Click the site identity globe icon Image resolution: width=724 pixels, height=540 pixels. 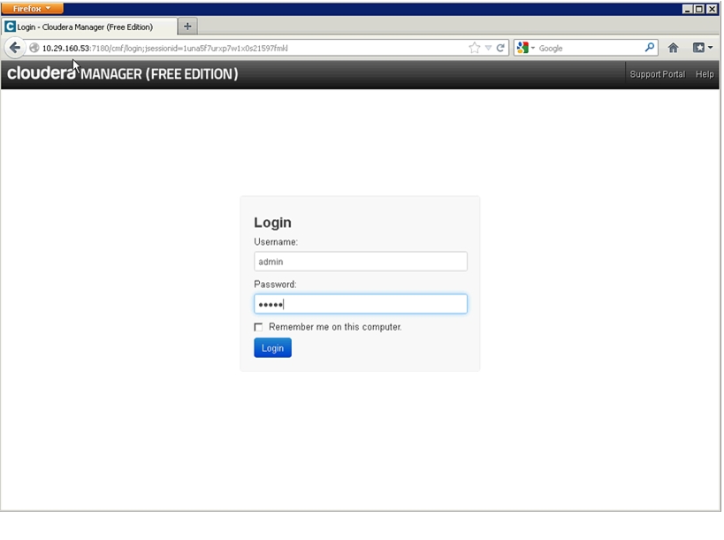coord(34,48)
